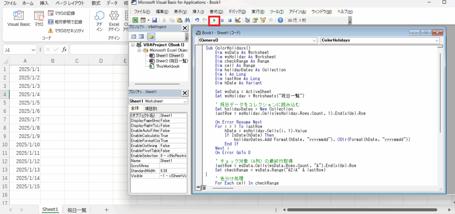Click the Copy icon in VBA toolbar
The image size is (455, 214).
[x=172, y=20]
